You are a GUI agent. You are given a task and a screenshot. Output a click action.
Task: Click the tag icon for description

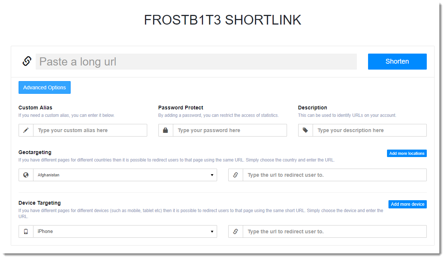pos(305,130)
